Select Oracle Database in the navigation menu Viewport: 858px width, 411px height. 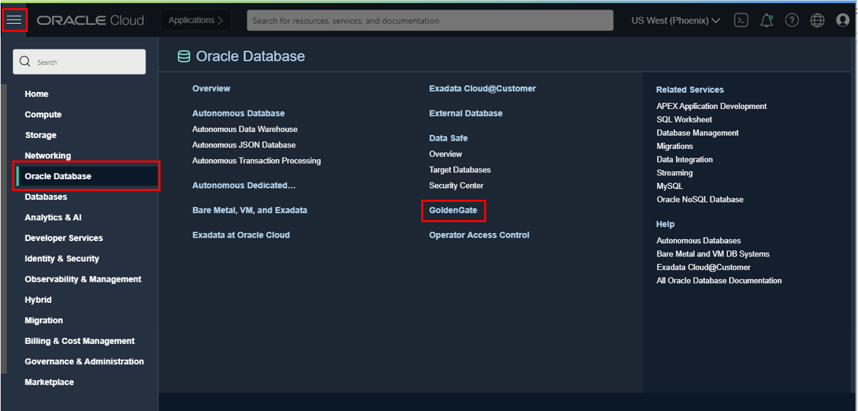click(x=87, y=176)
